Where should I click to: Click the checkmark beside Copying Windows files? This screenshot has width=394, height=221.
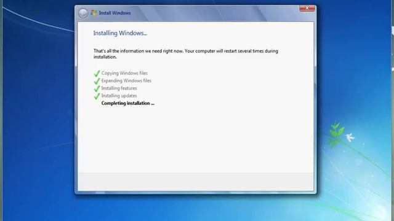(97, 74)
